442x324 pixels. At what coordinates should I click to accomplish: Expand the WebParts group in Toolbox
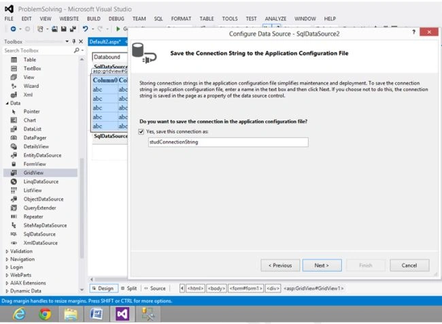click(7, 275)
